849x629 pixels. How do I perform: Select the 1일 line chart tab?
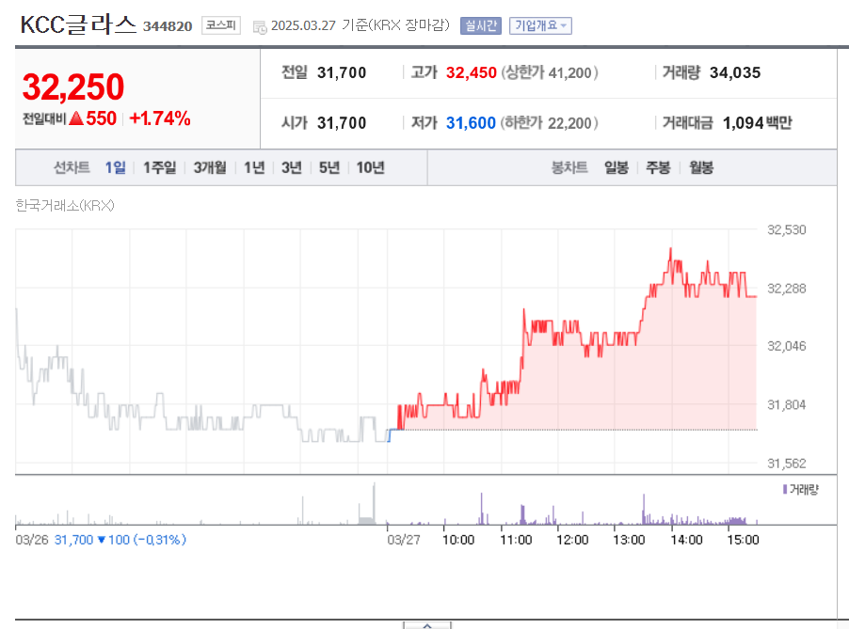point(116,167)
